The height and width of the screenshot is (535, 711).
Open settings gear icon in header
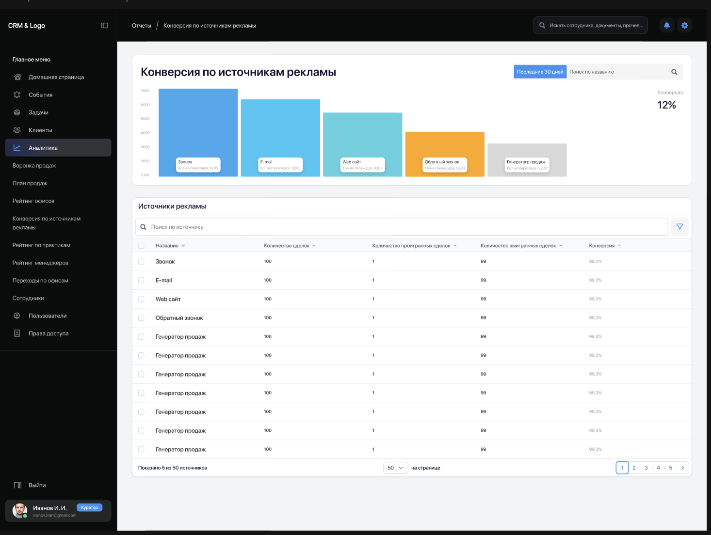click(685, 25)
